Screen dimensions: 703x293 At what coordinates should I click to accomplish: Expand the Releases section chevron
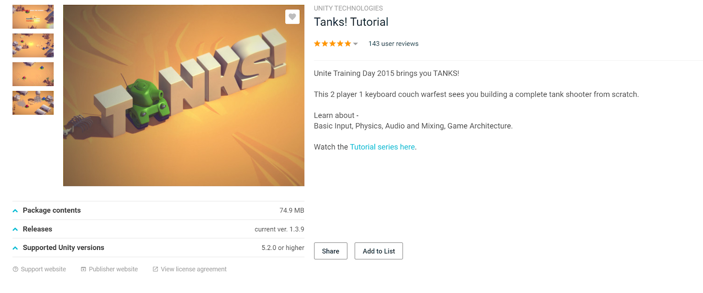(15, 229)
